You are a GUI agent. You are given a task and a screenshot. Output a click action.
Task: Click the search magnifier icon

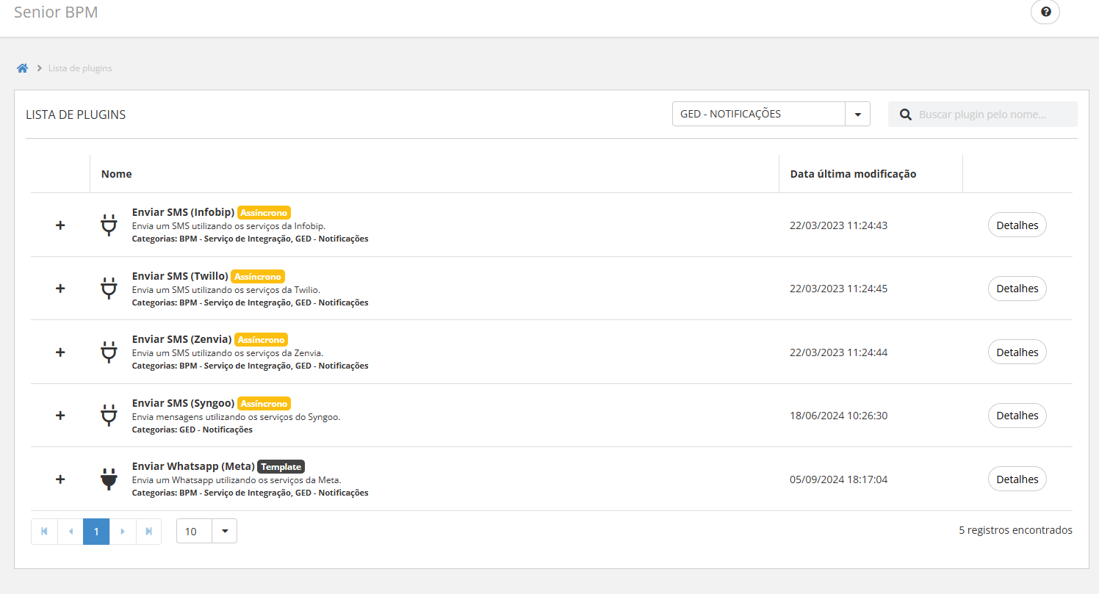pyautogui.click(x=906, y=115)
